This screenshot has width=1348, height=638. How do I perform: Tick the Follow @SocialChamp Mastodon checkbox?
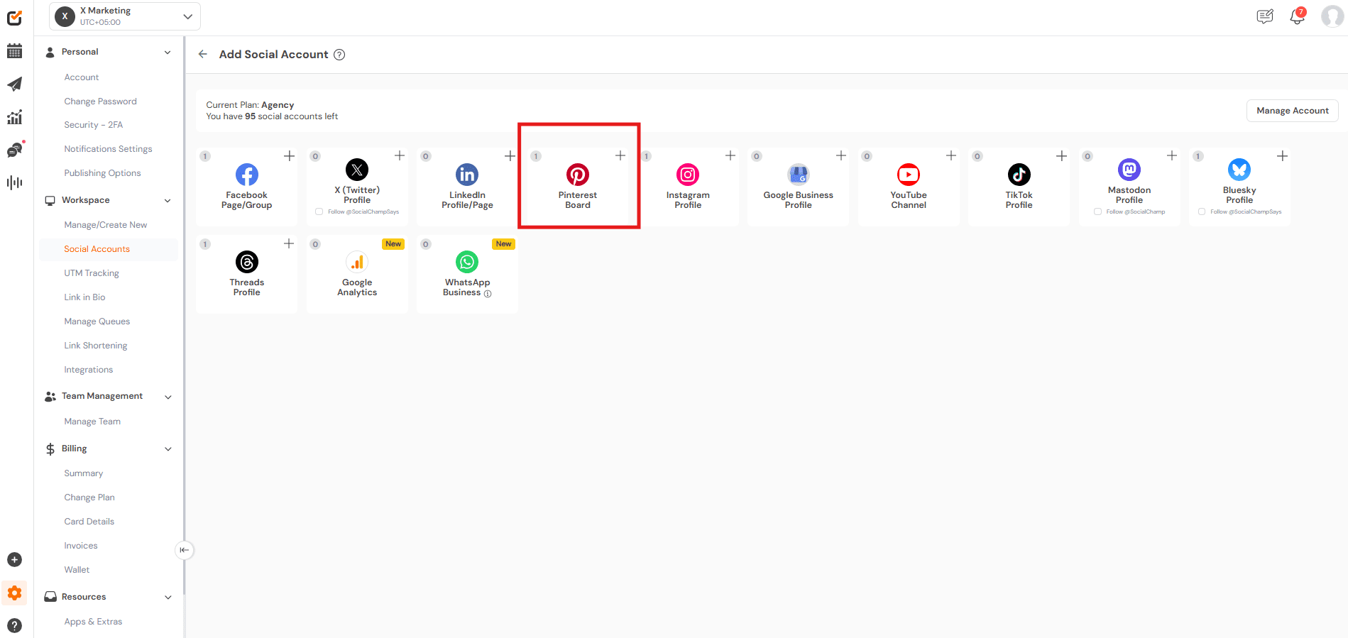1097,211
